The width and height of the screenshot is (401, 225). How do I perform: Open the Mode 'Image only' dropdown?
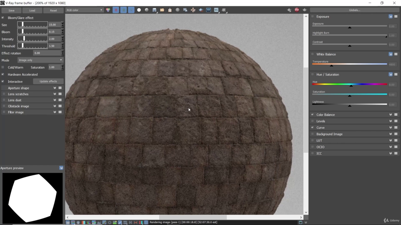coord(40,60)
